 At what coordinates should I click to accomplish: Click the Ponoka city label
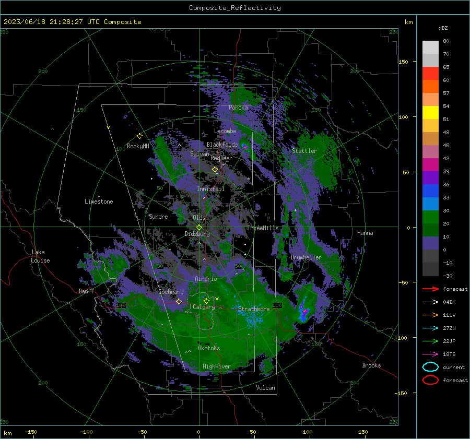click(238, 108)
